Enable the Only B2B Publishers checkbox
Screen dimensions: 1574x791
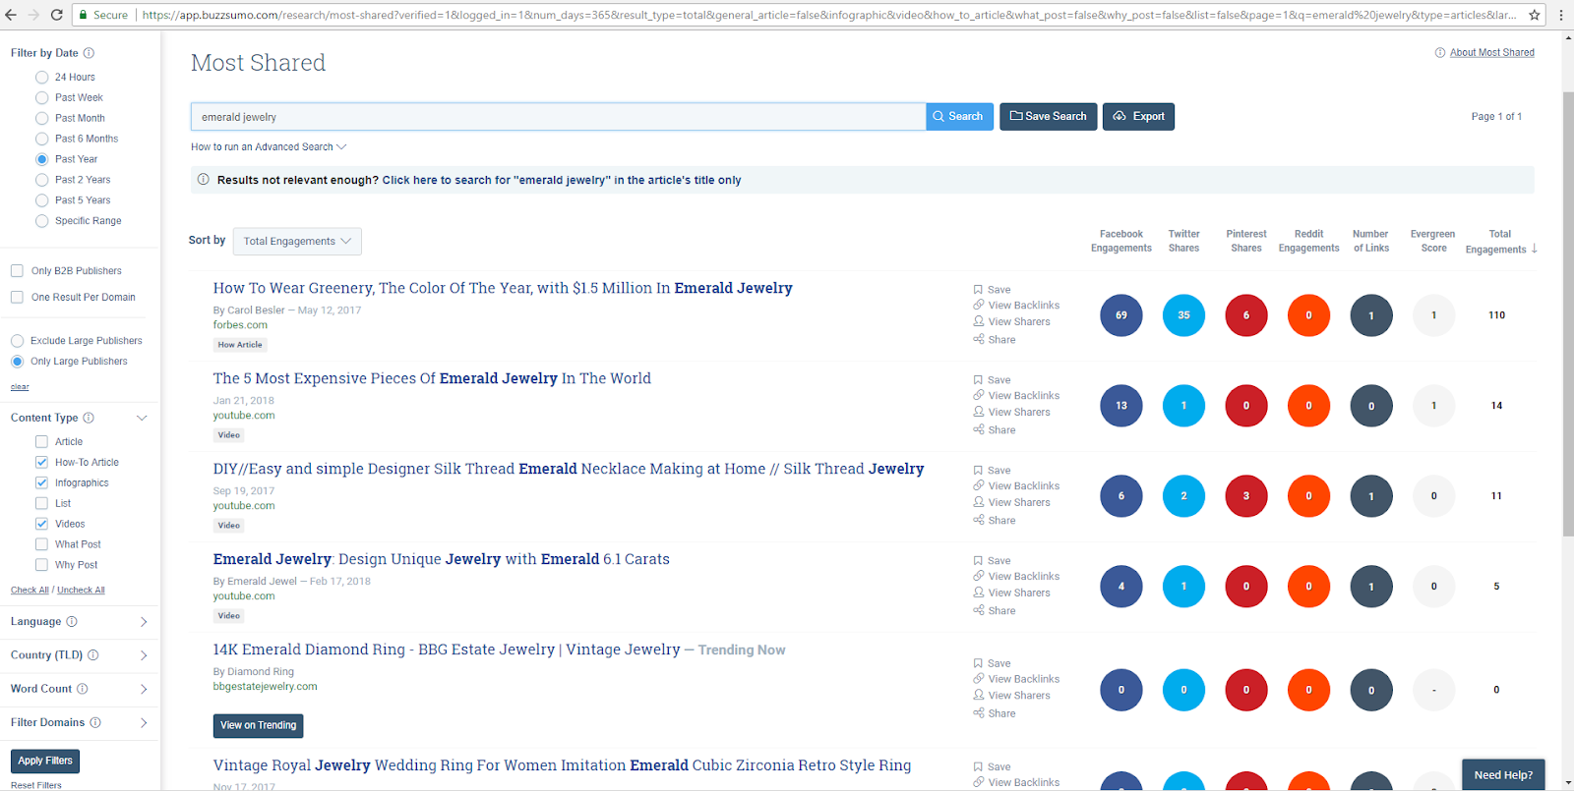point(17,271)
